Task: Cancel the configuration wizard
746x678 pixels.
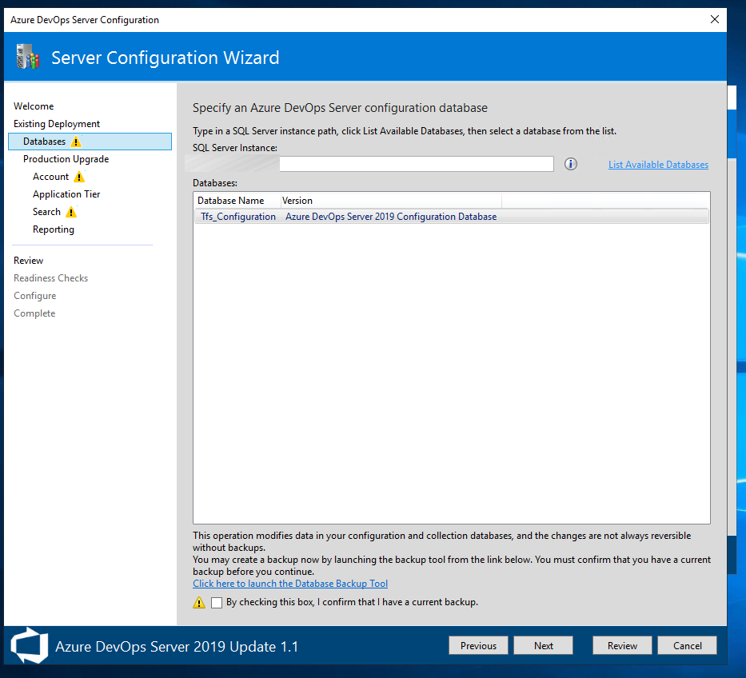Action: [x=687, y=646]
